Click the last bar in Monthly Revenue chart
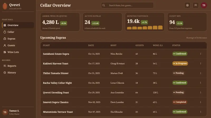 point(160,28)
